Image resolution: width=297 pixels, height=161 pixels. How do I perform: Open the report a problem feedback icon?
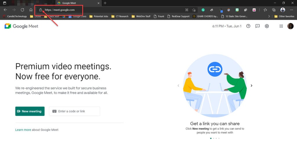click(x=258, y=26)
